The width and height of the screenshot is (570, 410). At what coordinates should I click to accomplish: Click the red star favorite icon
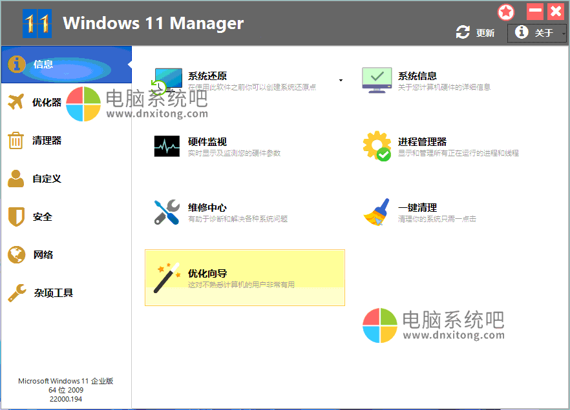click(505, 12)
